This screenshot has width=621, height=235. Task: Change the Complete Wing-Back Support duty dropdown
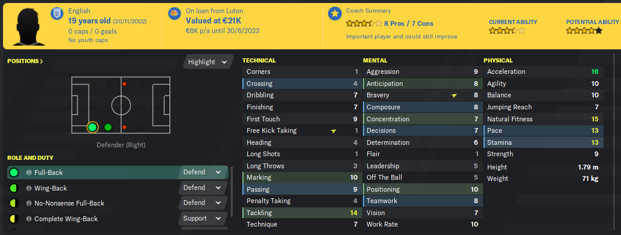tap(201, 218)
